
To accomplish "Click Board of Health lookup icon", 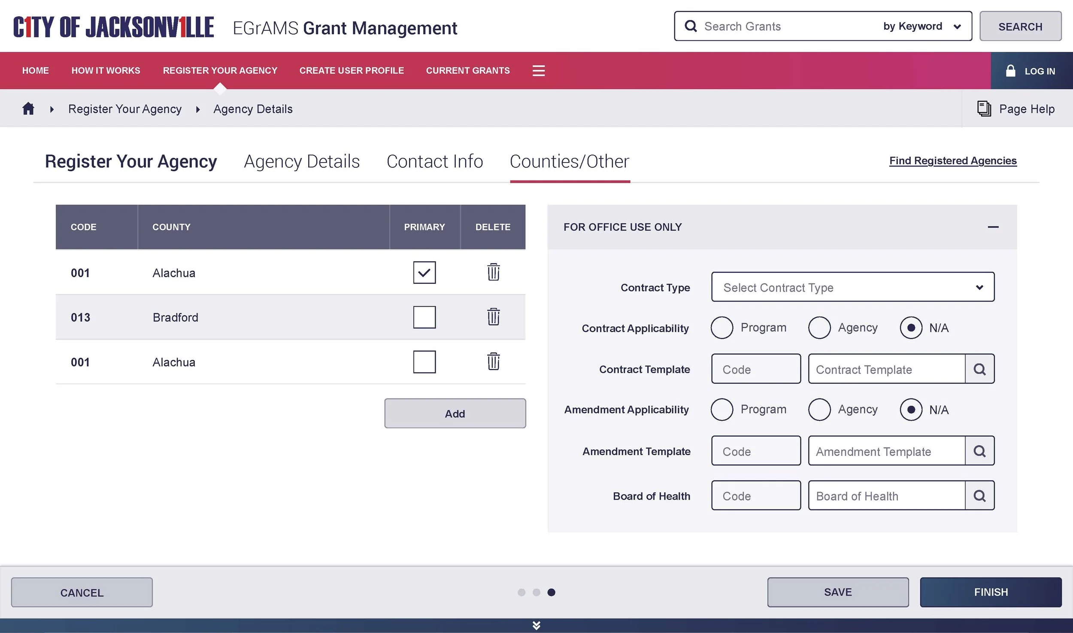I will [979, 495].
